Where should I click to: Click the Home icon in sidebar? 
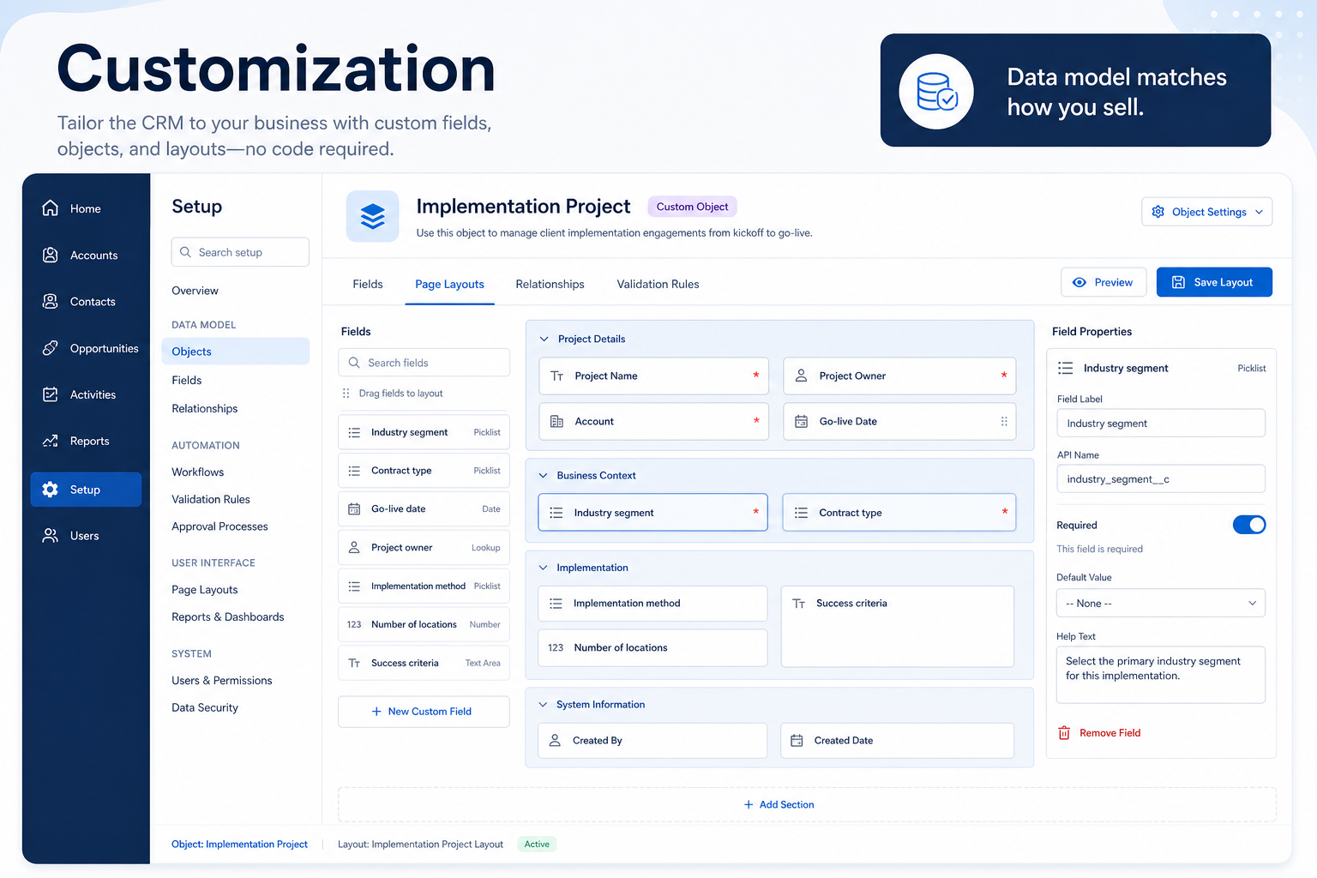pos(51,208)
